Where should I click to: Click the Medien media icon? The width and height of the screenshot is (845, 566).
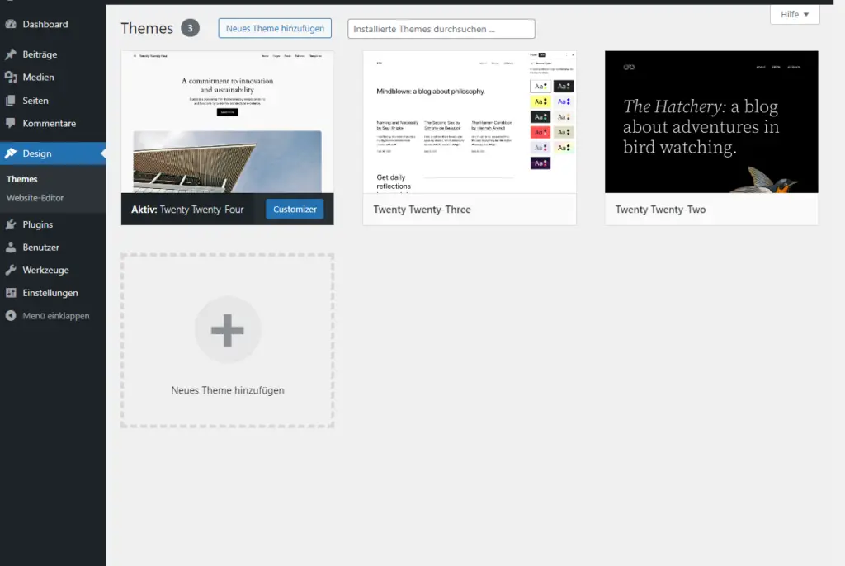[x=11, y=77]
